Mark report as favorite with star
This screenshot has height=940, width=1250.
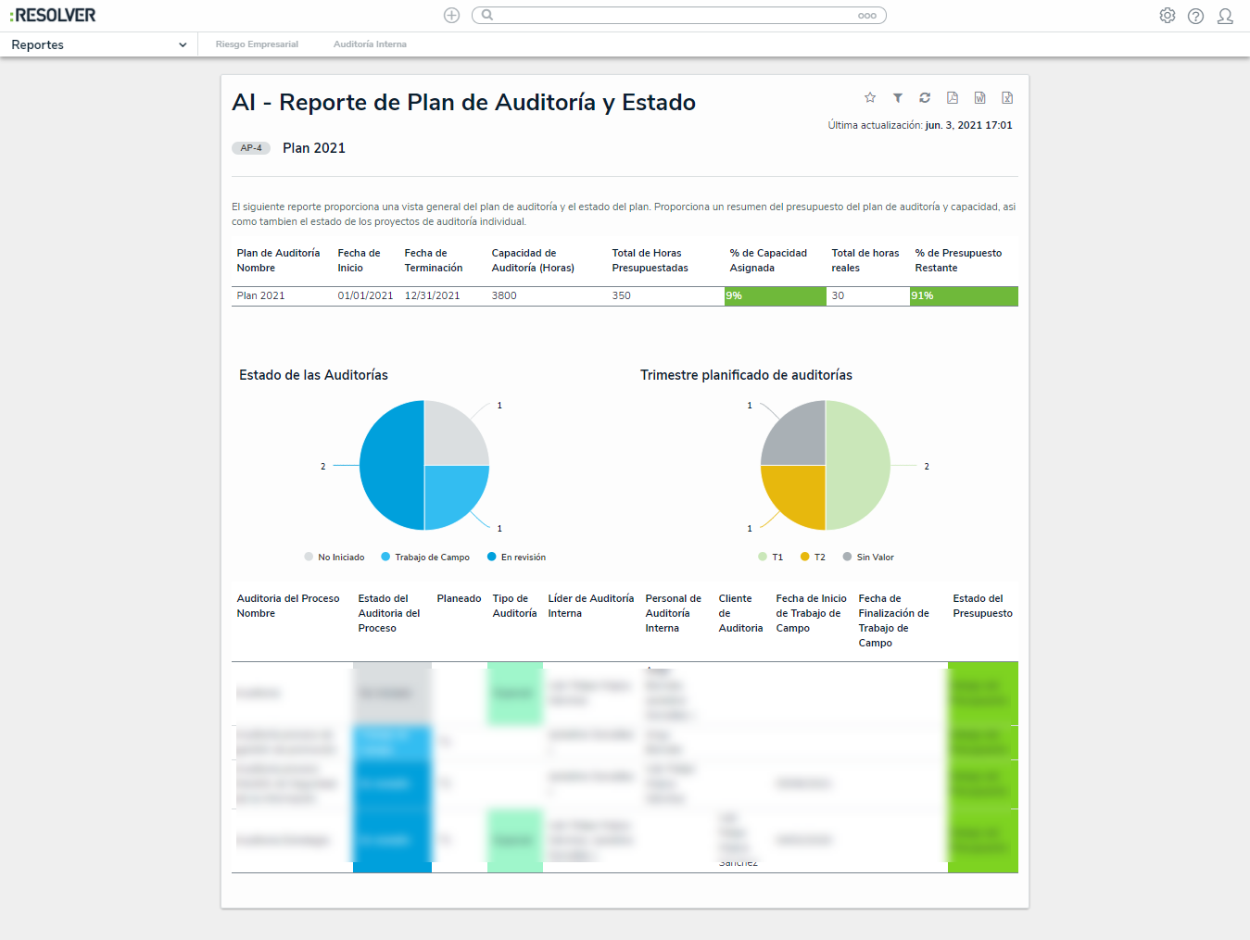point(870,97)
